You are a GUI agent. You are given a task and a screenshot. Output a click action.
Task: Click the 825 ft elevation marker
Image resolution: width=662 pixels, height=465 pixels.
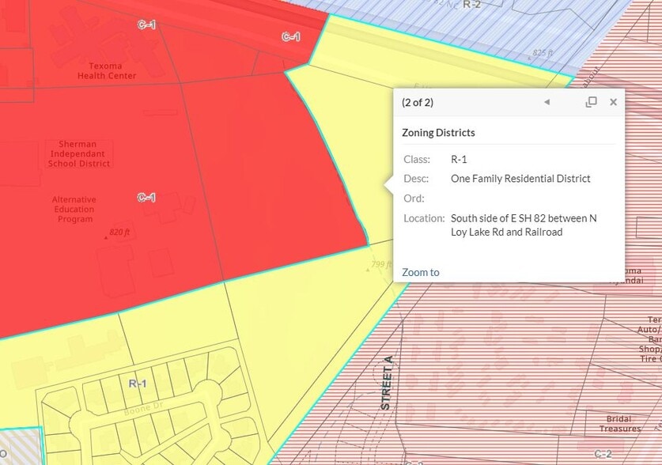pos(543,53)
